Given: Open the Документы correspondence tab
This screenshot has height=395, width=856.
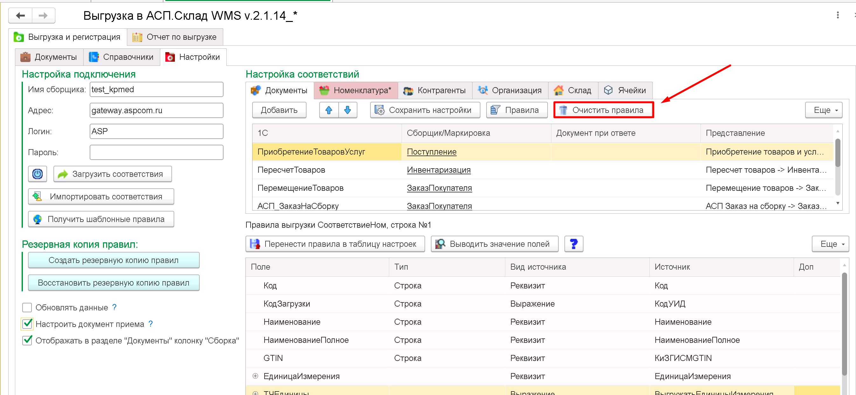Looking at the screenshot, I should click(280, 90).
